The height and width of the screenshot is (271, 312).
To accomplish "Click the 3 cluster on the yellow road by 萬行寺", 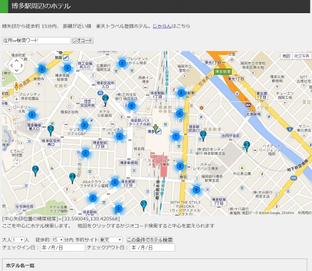I will click(42, 69).
